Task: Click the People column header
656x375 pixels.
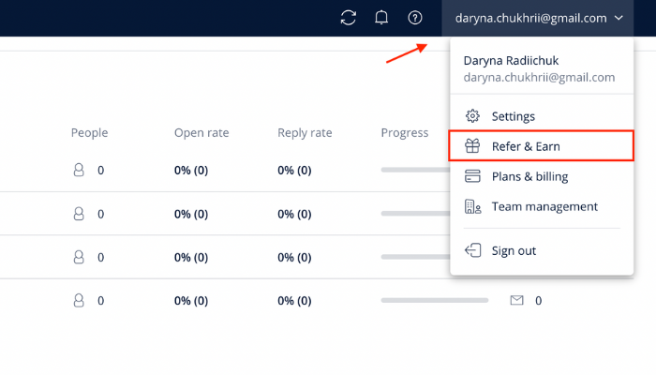Action: tap(90, 133)
